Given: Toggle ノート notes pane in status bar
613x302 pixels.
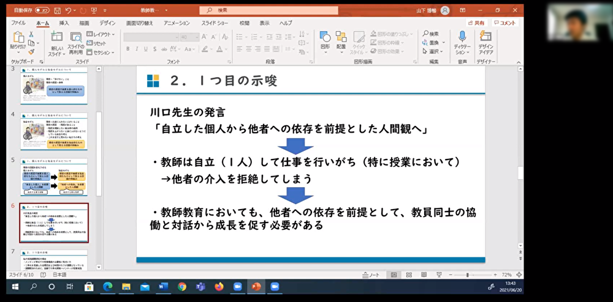Looking at the screenshot, I should pyautogui.click(x=371, y=274).
